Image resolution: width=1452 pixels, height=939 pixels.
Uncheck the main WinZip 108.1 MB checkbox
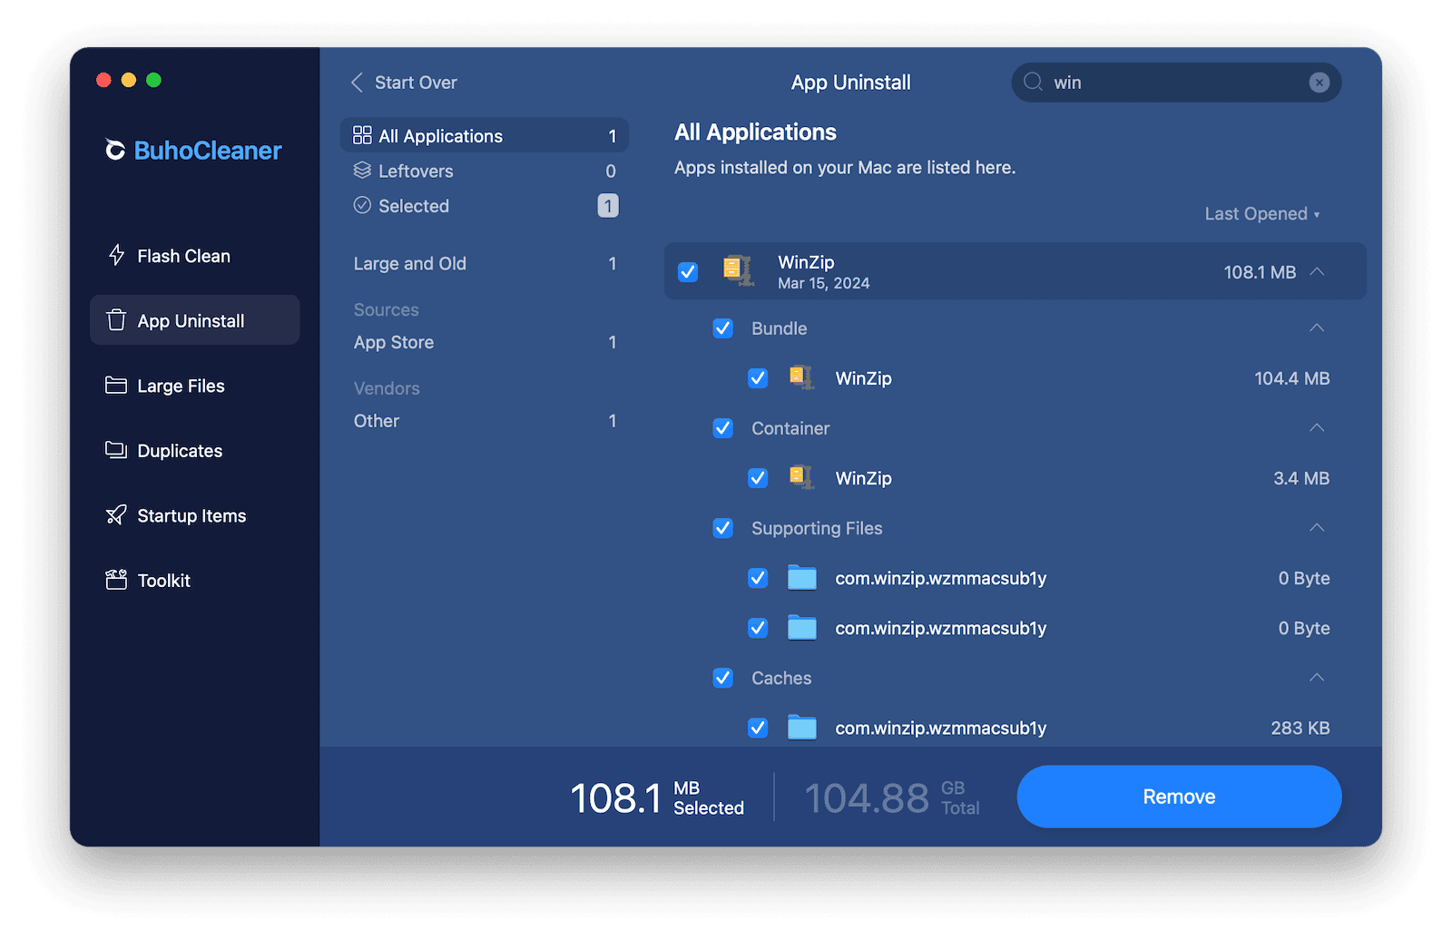pyautogui.click(x=688, y=271)
